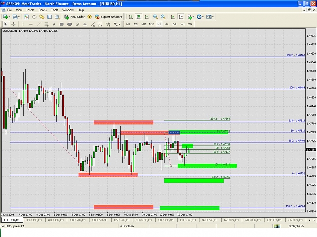
Task: Switch timeframe to M15
Action: tap(144, 24)
